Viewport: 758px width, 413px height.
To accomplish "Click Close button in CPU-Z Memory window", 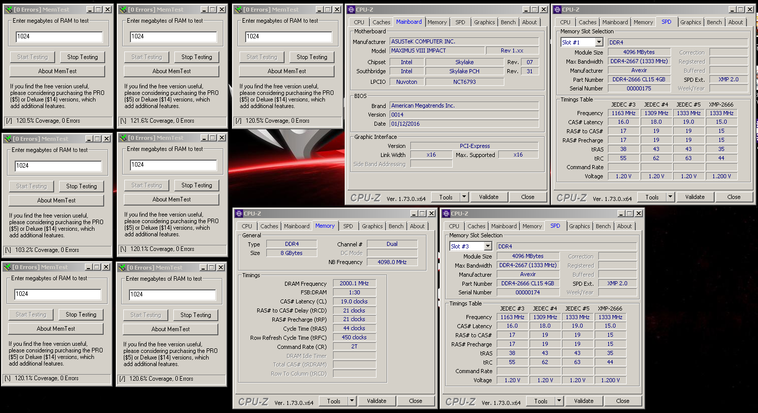I will 416,401.
